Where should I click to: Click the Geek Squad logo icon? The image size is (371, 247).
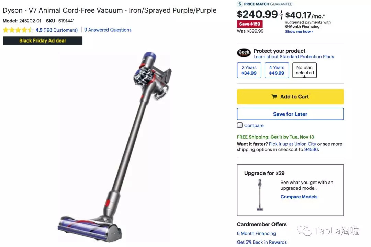[244, 52]
